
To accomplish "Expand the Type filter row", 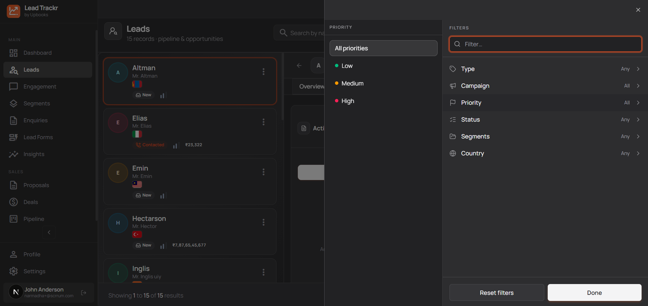I will pos(545,69).
